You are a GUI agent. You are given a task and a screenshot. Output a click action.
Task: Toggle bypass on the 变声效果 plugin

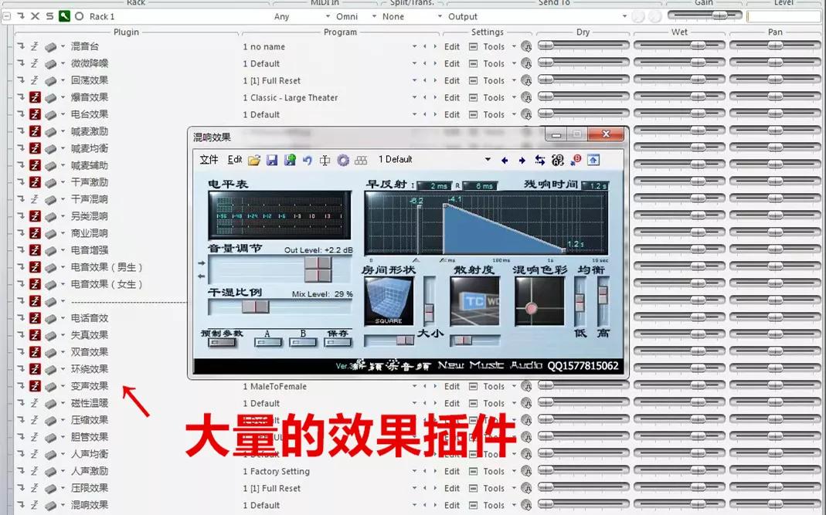tap(36, 386)
